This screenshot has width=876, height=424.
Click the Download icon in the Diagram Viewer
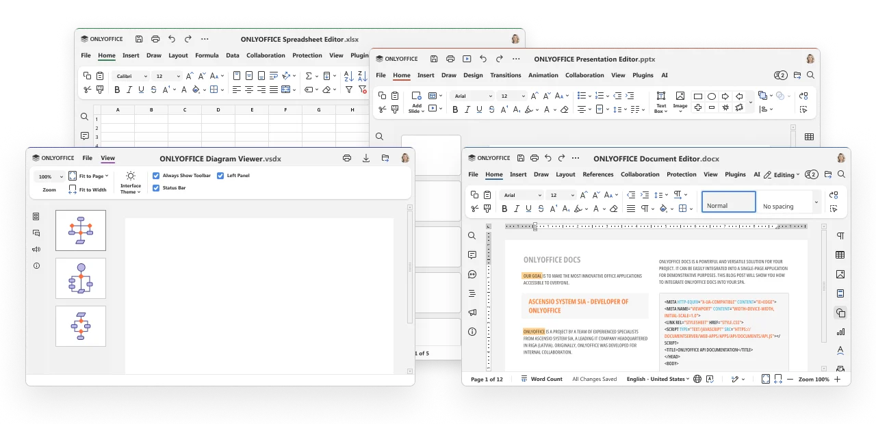tap(366, 158)
